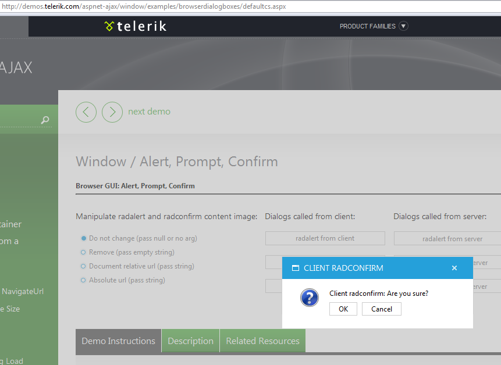Select 'Remove (pass empty string)' radio option

(83, 252)
